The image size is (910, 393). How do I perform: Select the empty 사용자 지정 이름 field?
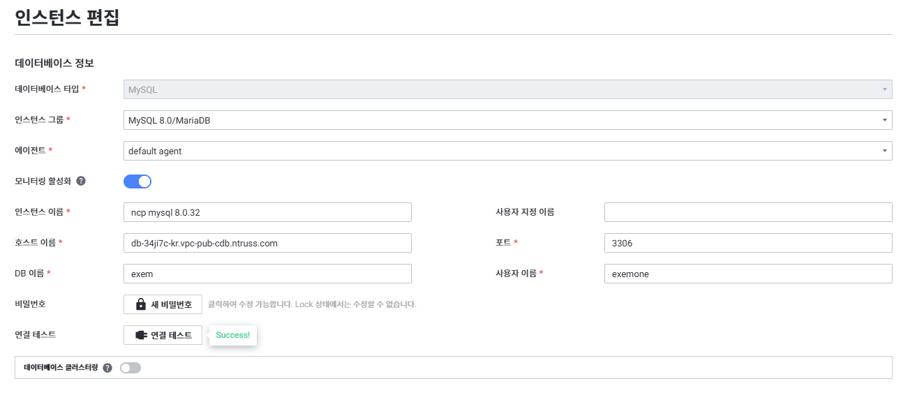point(747,212)
